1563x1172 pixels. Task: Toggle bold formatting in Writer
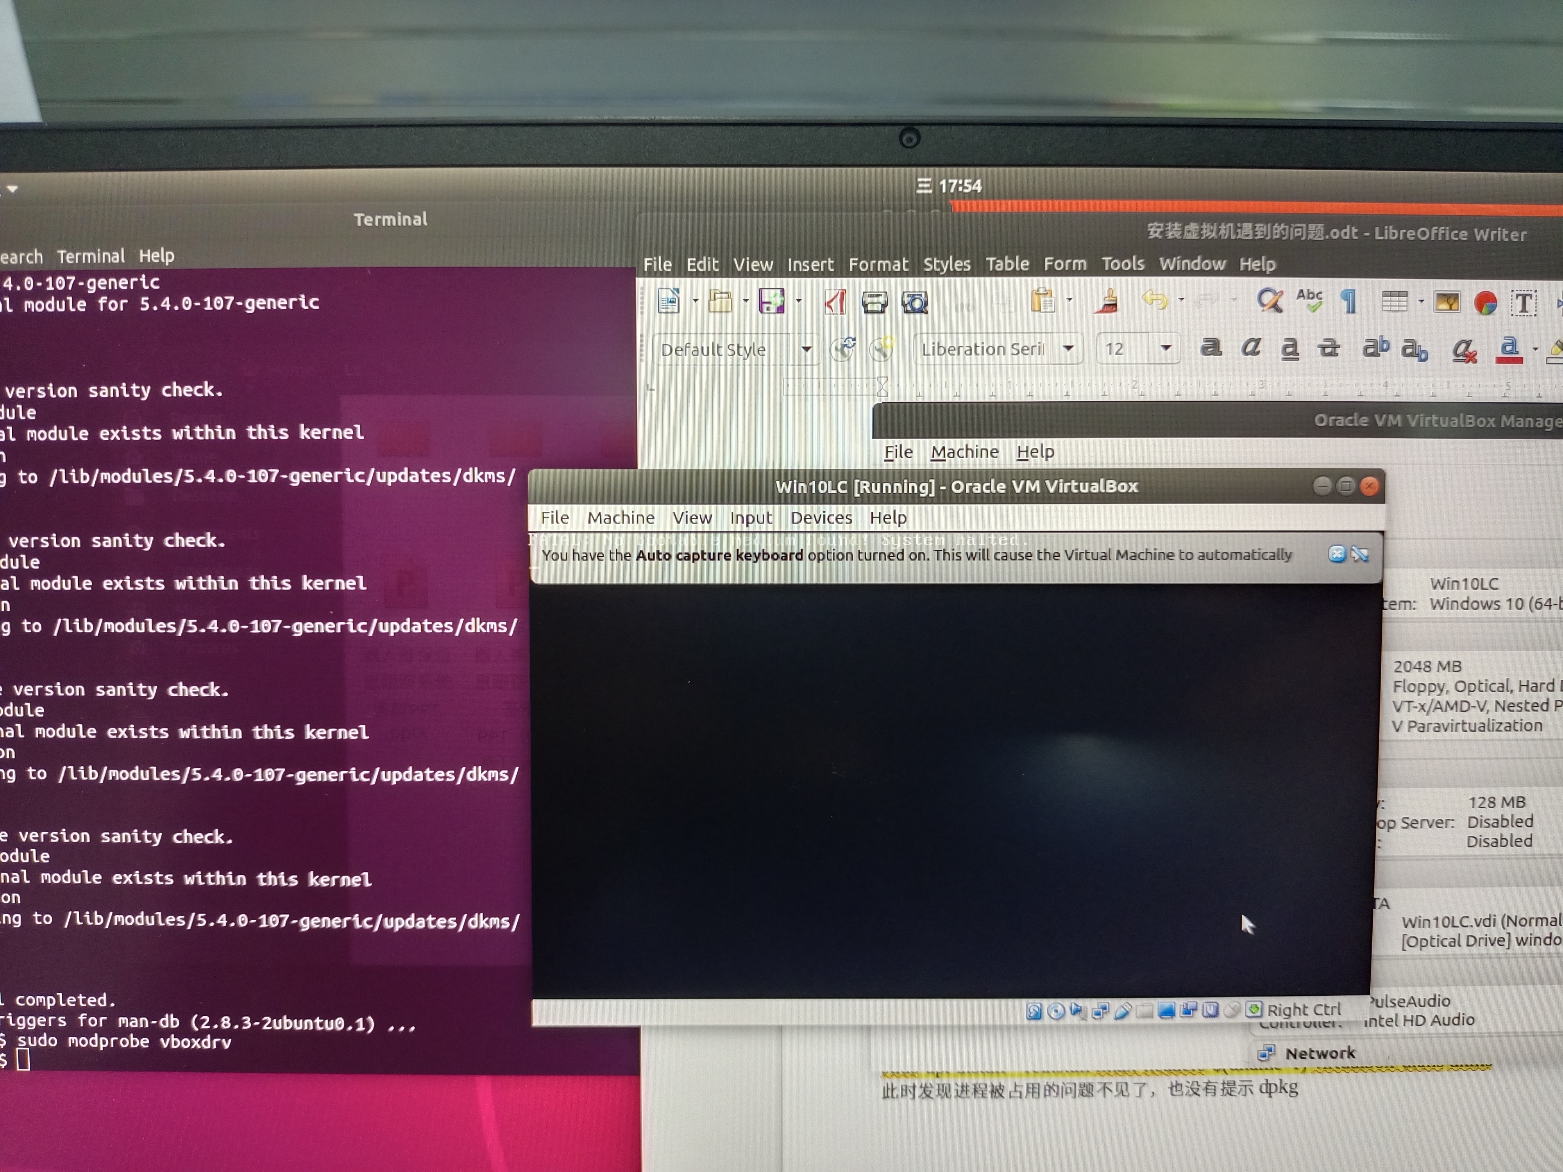click(1211, 347)
